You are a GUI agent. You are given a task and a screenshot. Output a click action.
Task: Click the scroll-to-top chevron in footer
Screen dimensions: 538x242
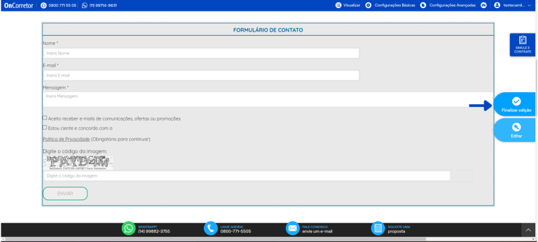click(528, 230)
